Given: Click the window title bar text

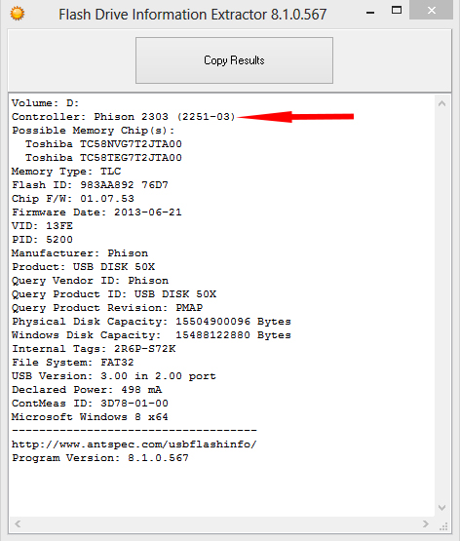Looking at the screenshot, I should click(192, 15).
